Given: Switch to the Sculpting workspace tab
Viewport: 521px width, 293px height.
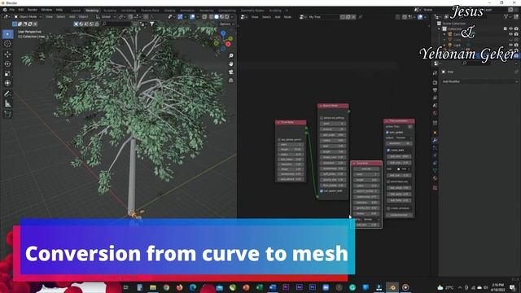Looking at the screenshot, I should coord(110,11).
